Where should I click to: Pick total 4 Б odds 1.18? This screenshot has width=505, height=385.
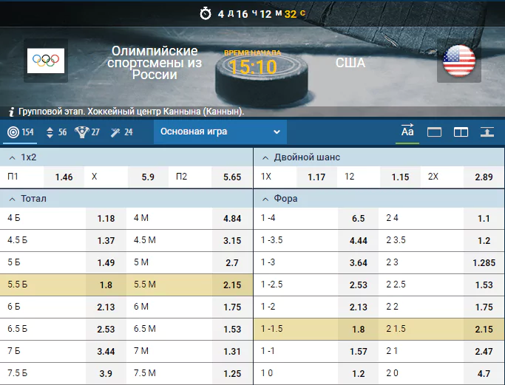click(x=106, y=219)
